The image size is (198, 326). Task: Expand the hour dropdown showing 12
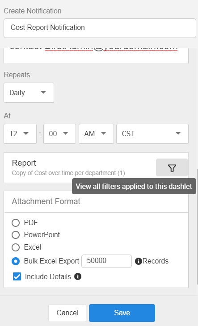20,134
